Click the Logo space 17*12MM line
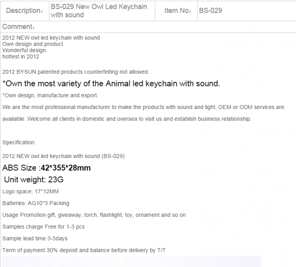The image size is (296, 267). [30, 191]
